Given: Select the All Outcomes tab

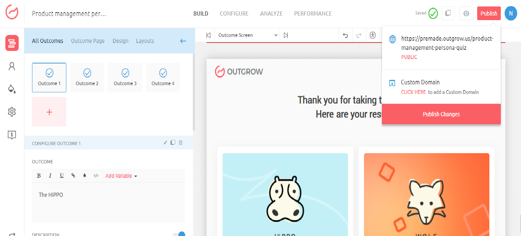Looking at the screenshot, I should click(48, 41).
